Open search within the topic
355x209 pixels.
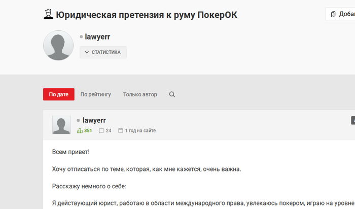172,94
